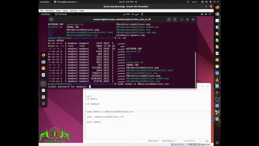
Task: Select Terminal icon in guest dock
Action: [x=43, y=84]
